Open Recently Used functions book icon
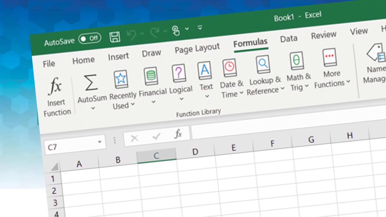 [121, 80]
